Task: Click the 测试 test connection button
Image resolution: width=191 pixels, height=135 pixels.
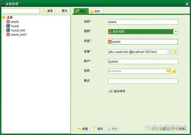Action: click(98, 129)
